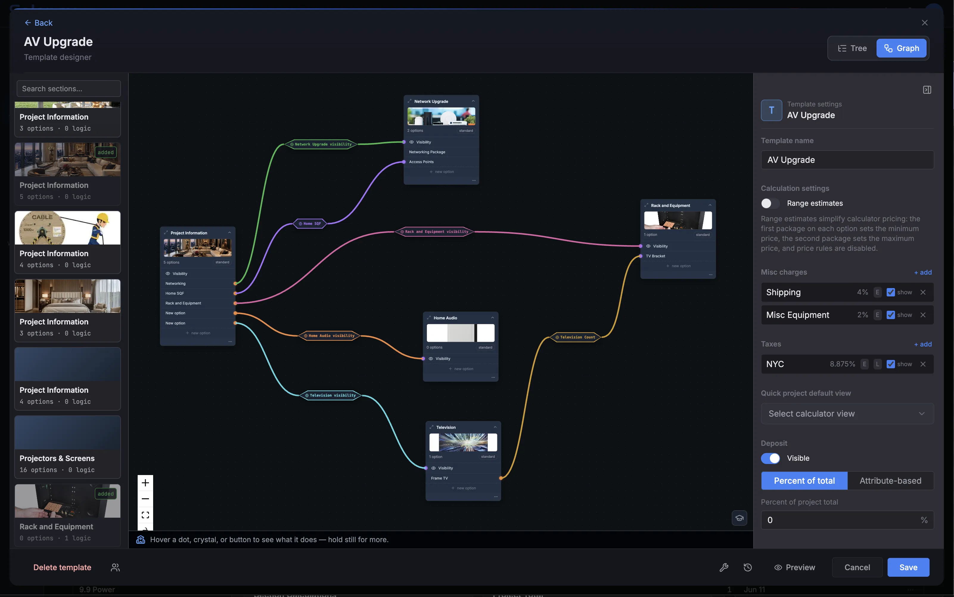Viewport: 954px width, 597px height.
Task: Add a new Tax entry
Action: click(x=923, y=344)
